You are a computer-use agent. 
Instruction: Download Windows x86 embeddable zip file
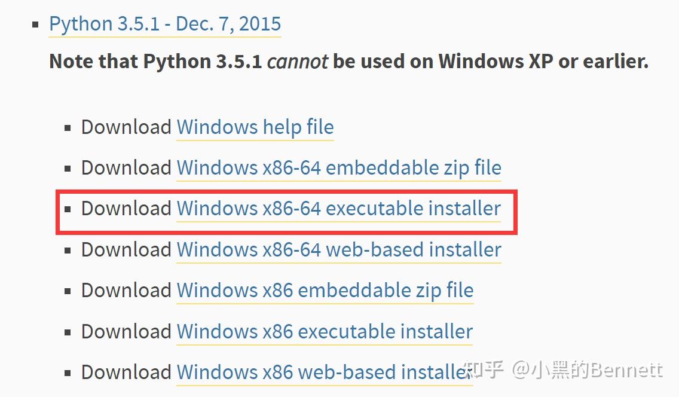coord(325,291)
